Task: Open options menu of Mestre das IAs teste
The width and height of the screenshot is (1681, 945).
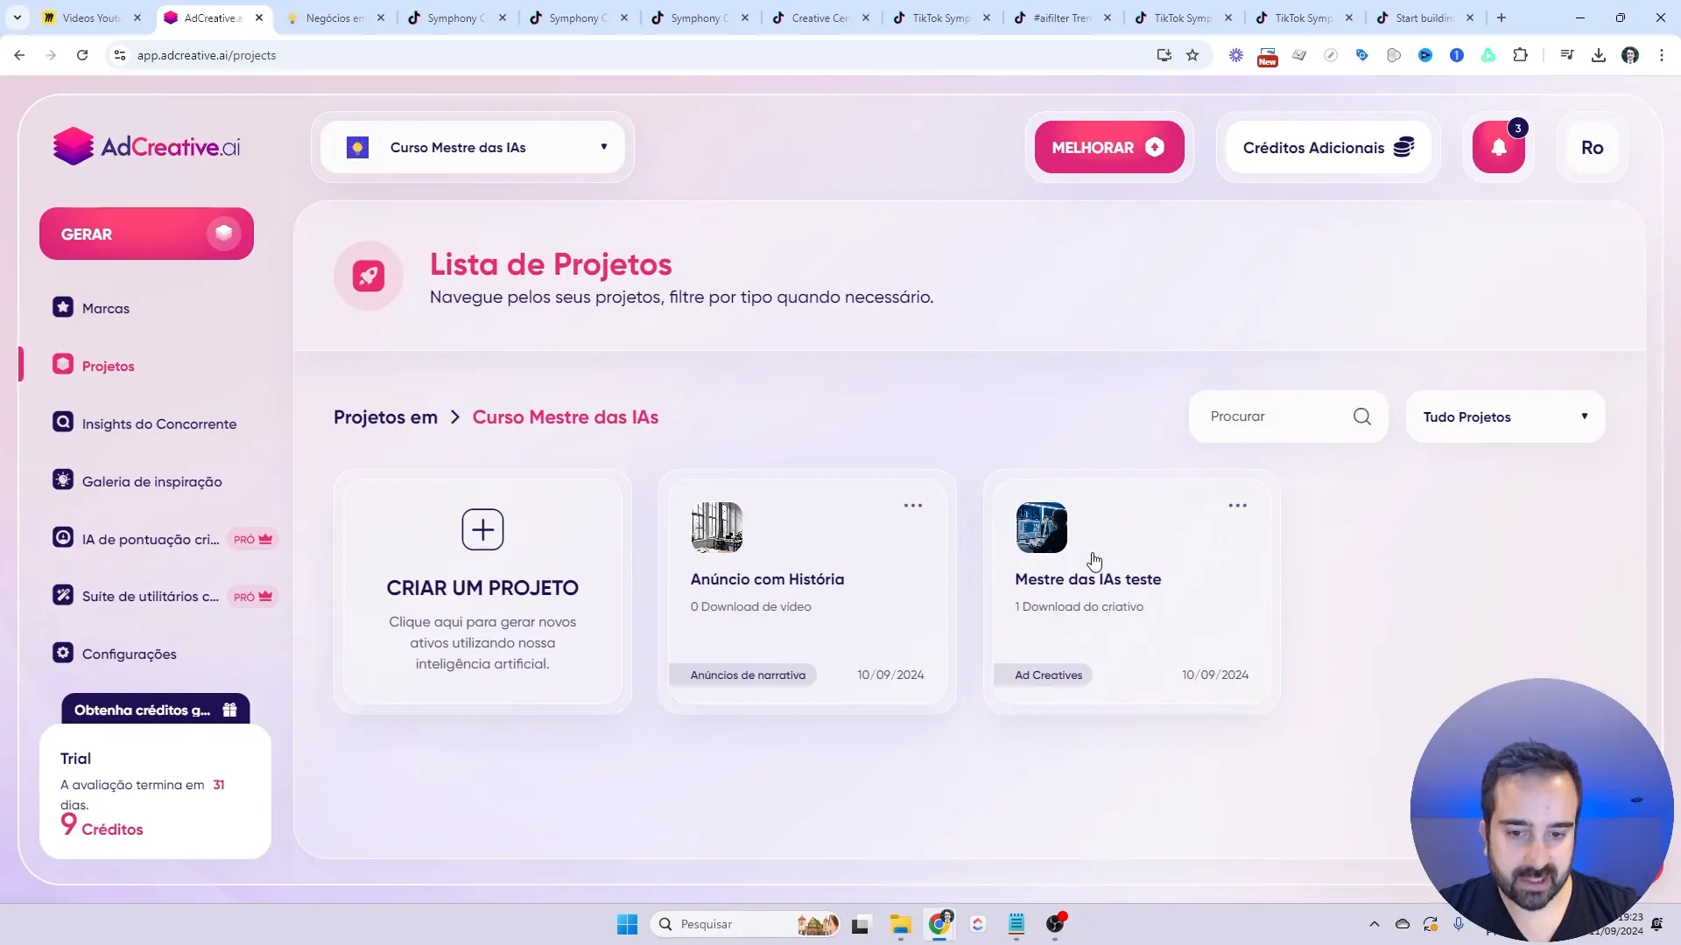Action: pos(1237,506)
